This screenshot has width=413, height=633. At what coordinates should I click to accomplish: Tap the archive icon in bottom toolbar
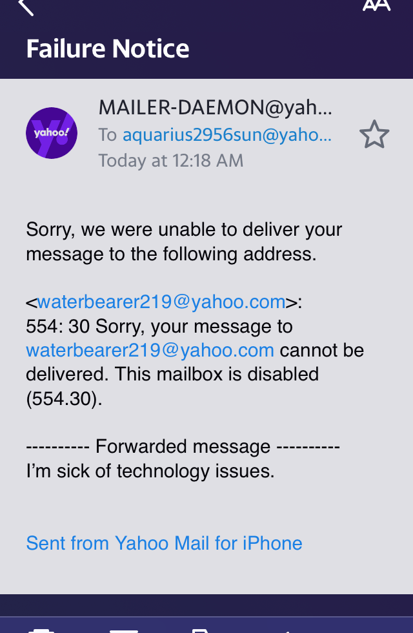pyautogui.click(x=124, y=629)
